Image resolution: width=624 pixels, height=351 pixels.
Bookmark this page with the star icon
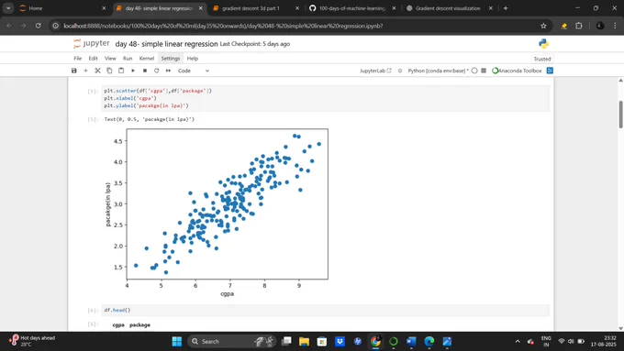tap(543, 26)
